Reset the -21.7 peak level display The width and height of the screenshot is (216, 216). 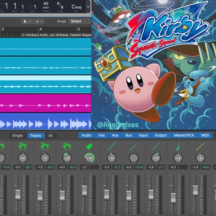pyautogui.click(x=161, y=167)
